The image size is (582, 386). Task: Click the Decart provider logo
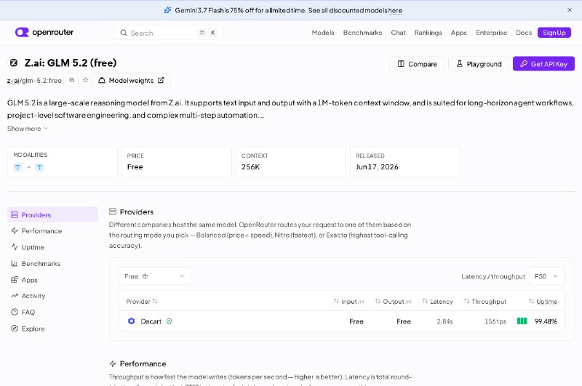(x=132, y=321)
